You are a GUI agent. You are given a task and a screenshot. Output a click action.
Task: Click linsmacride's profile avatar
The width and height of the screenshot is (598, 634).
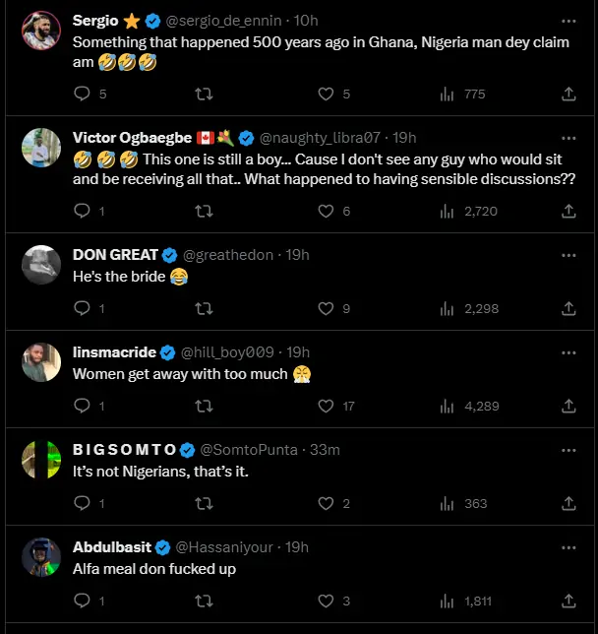[x=41, y=362]
